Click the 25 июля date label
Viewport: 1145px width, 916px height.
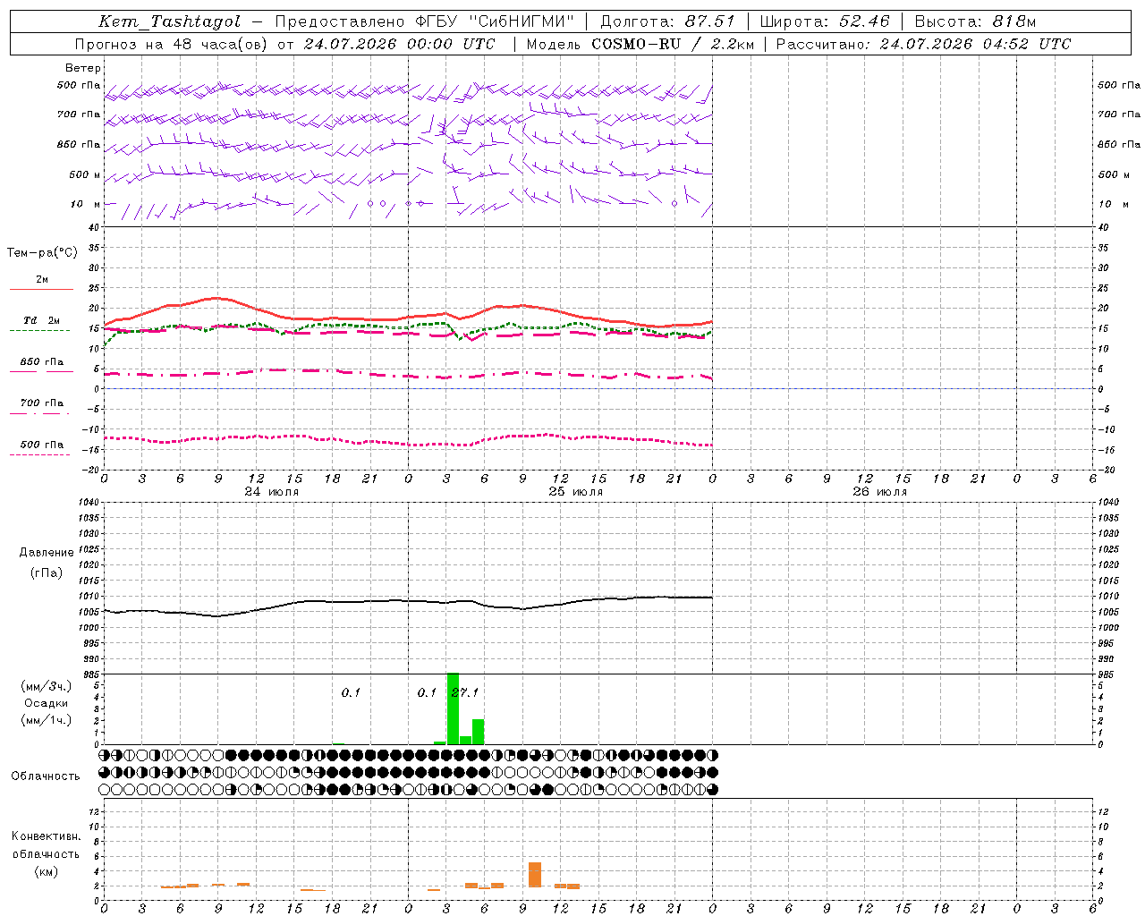(x=575, y=492)
